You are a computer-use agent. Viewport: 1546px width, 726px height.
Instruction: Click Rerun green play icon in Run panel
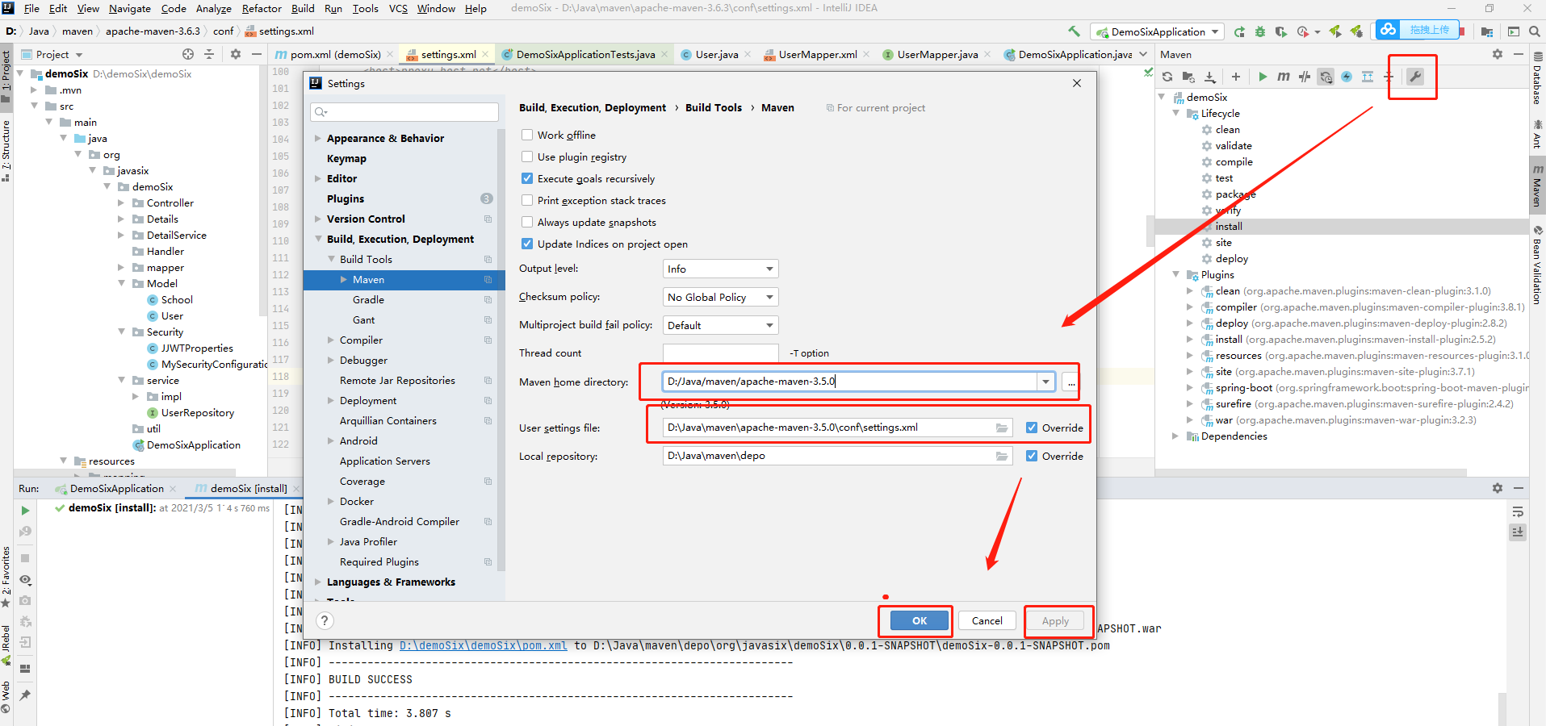click(25, 511)
